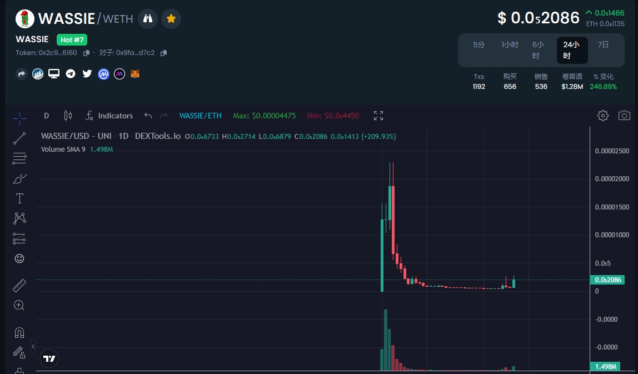Click the 1192 Txs count
The image size is (638, 374).
[479, 87]
